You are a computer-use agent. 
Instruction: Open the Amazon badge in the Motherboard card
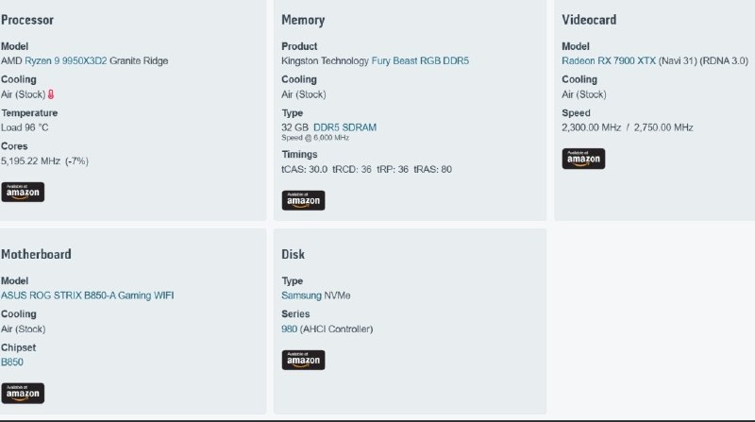(23, 393)
